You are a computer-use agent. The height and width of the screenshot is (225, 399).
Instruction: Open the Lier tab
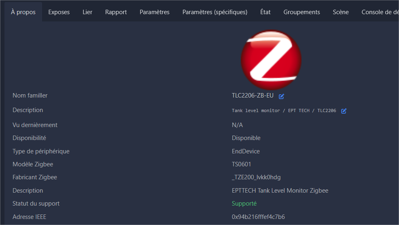point(87,12)
